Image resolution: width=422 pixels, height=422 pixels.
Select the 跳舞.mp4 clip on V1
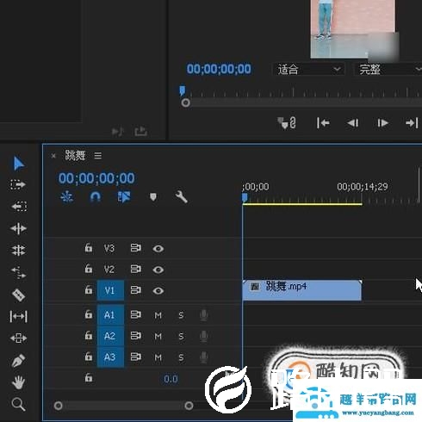[302, 290]
